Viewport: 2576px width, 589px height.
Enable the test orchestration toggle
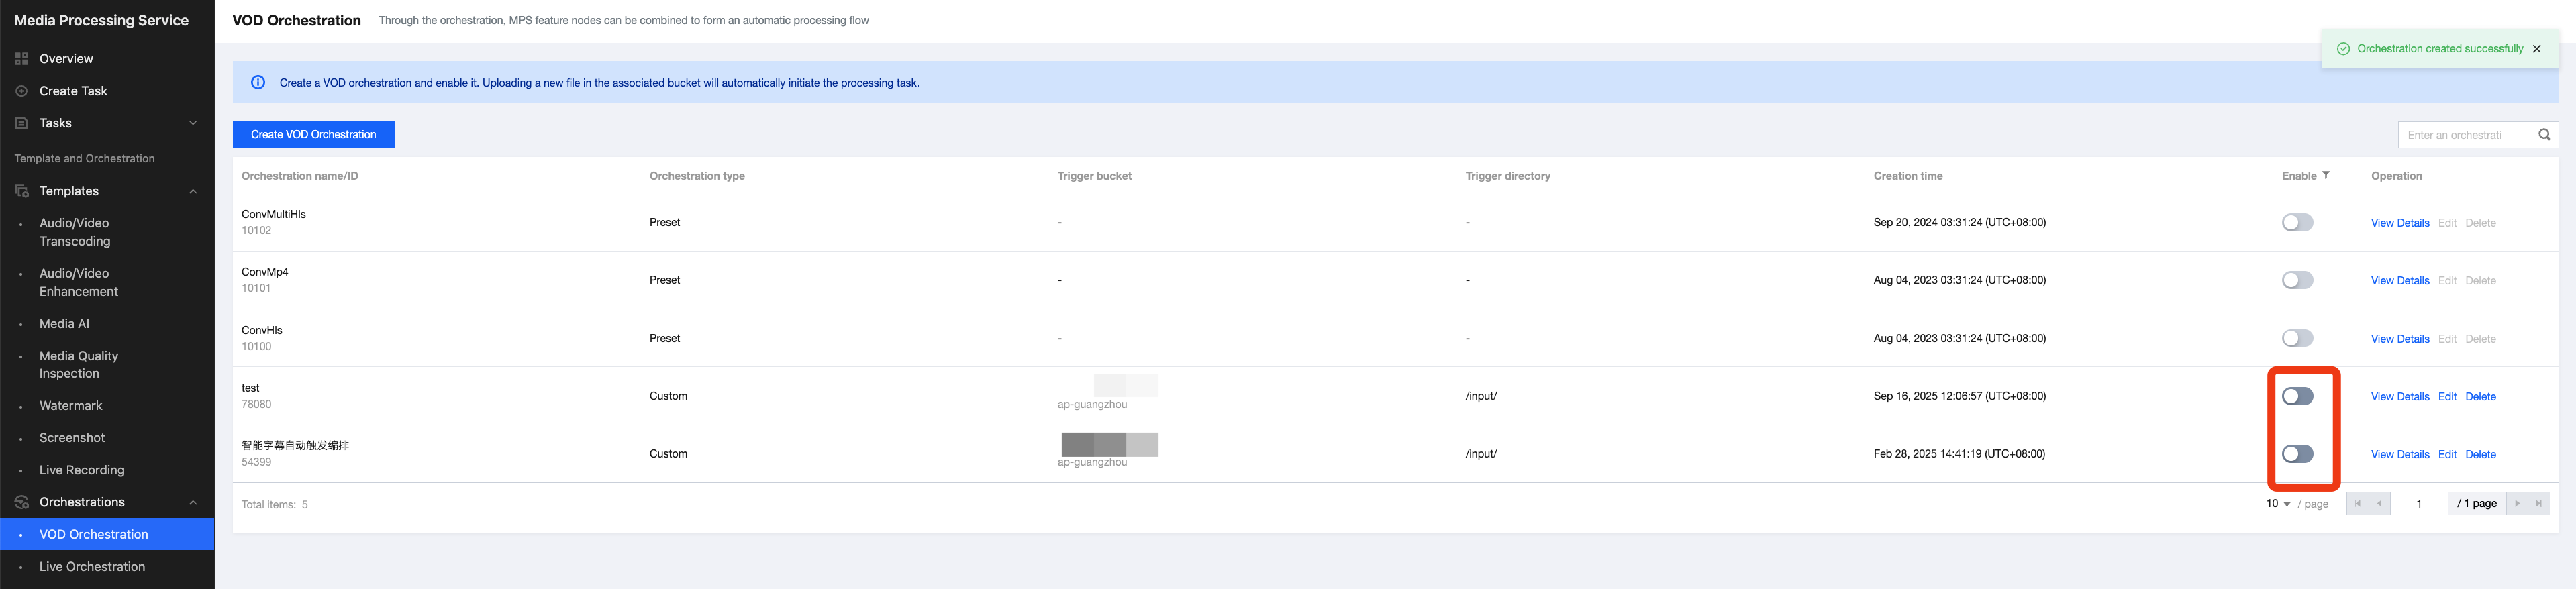[x=2297, y=397]
